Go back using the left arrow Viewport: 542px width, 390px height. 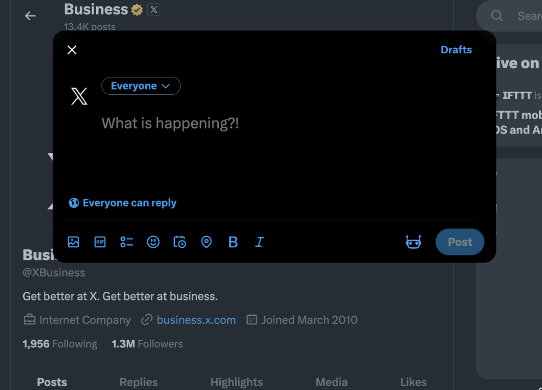click(30, 16)
